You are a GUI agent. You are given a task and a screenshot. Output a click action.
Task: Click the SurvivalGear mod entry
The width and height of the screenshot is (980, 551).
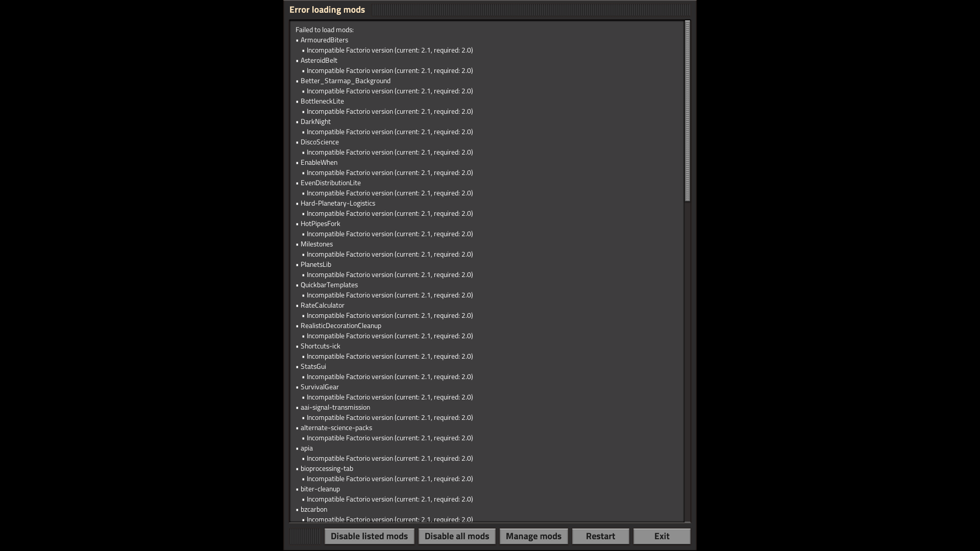pos(320,387)
